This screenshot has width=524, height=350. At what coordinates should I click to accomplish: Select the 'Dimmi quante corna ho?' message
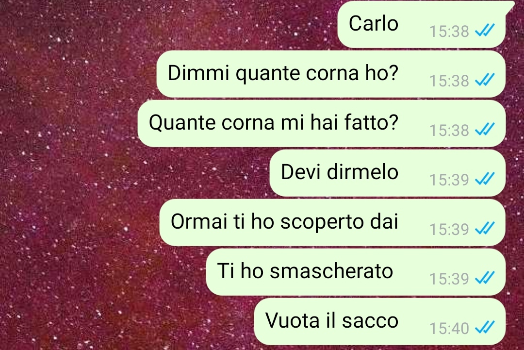(331, 74)
